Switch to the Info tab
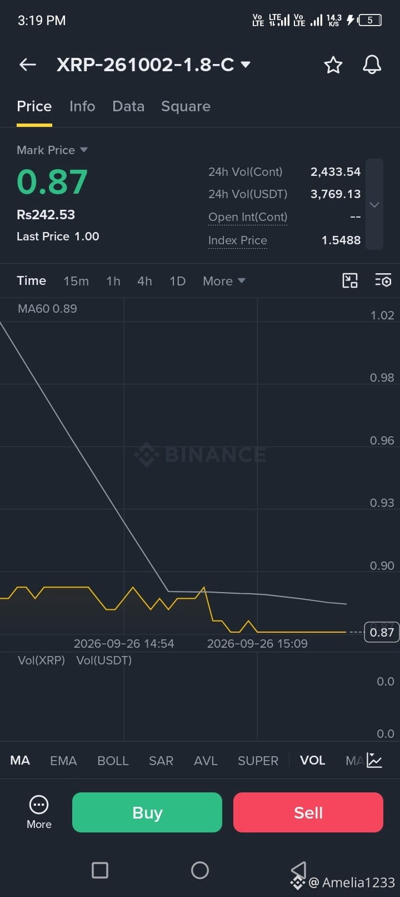 click(x=82, y=106)
